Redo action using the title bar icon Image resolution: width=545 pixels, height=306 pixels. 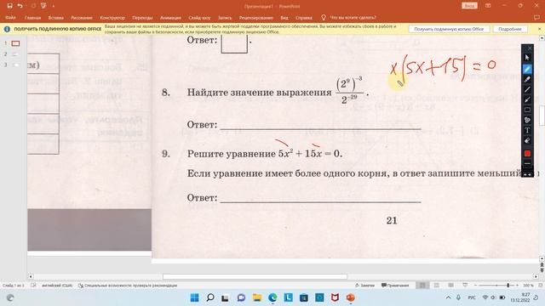click(34, 6)
